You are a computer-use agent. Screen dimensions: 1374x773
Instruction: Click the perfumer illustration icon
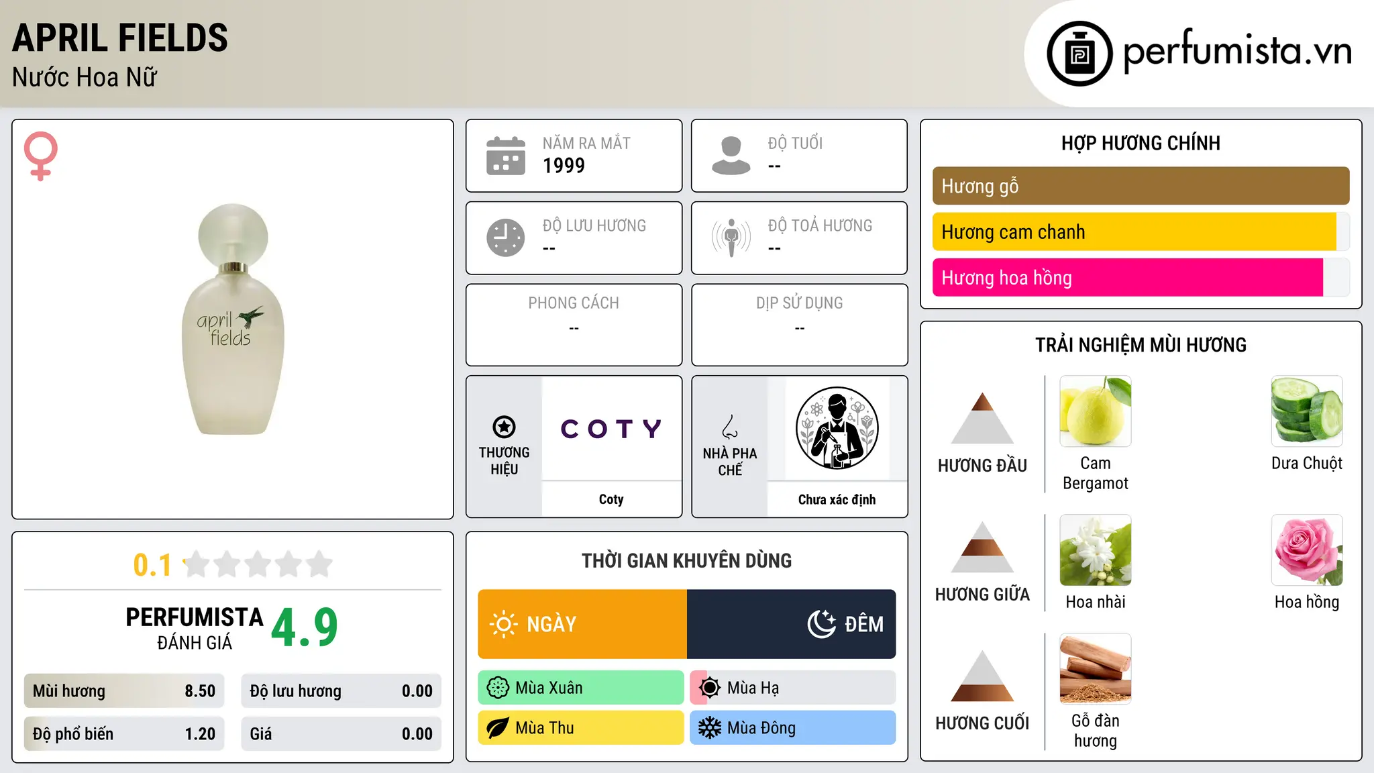click(x=837, y=428)
